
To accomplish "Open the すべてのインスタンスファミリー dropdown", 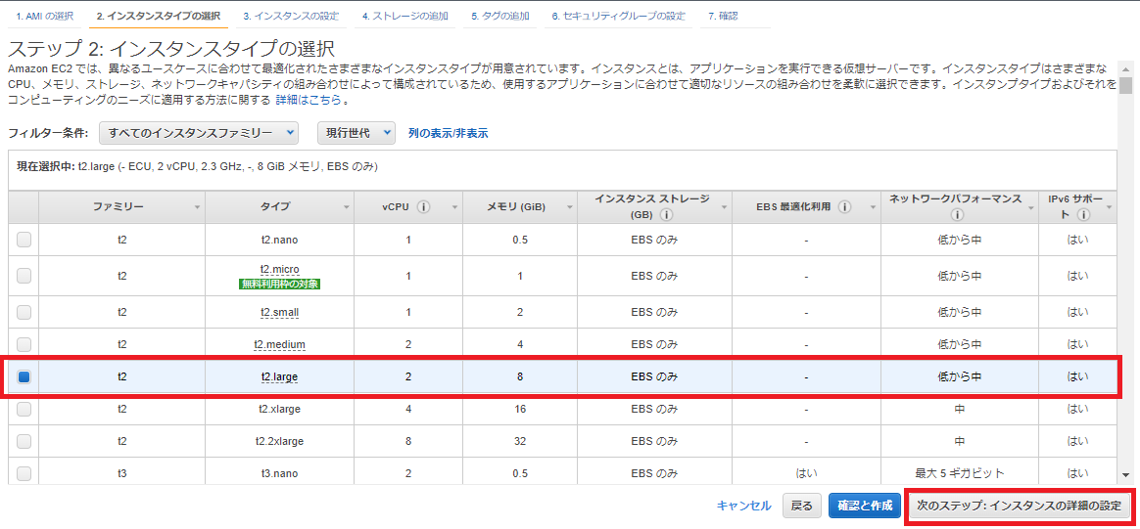I will point(199,133).
